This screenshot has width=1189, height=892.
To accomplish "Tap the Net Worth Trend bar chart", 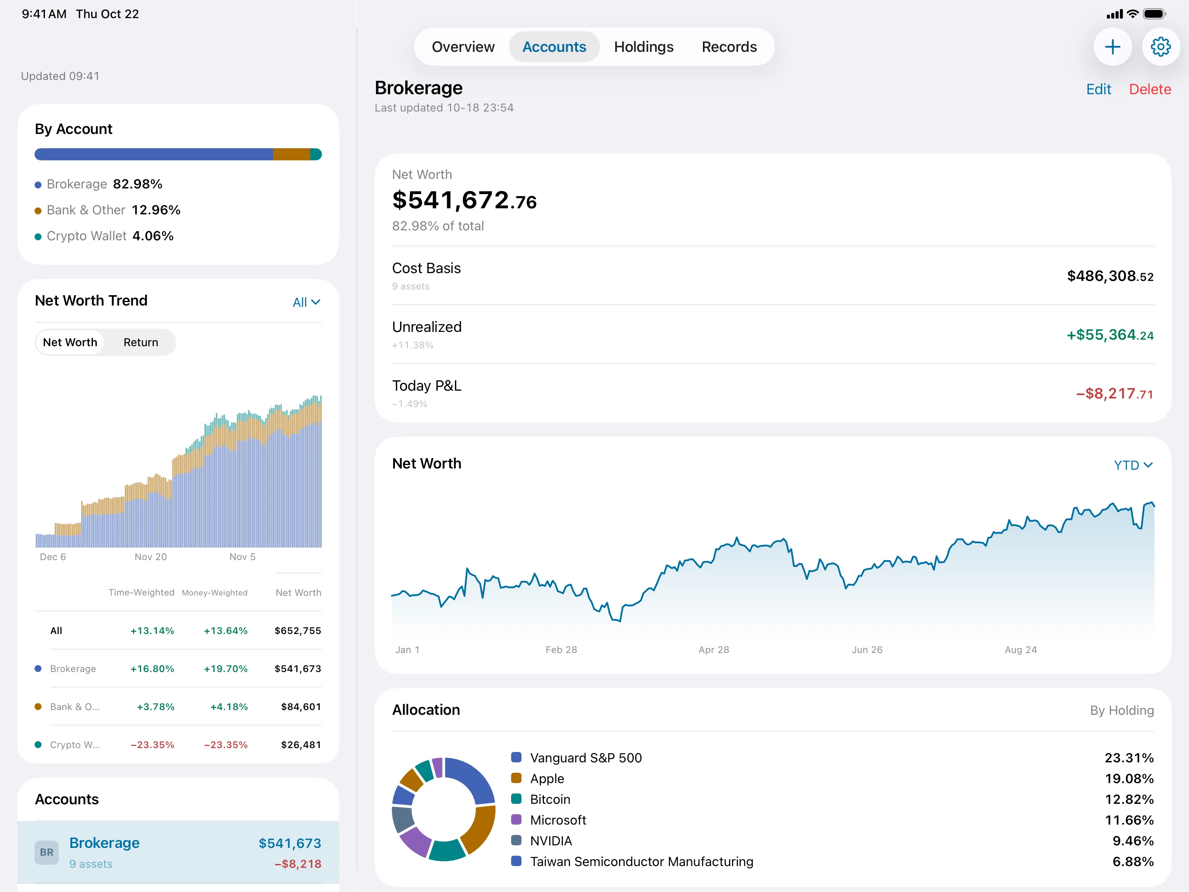I will click(x=178, y=471).
